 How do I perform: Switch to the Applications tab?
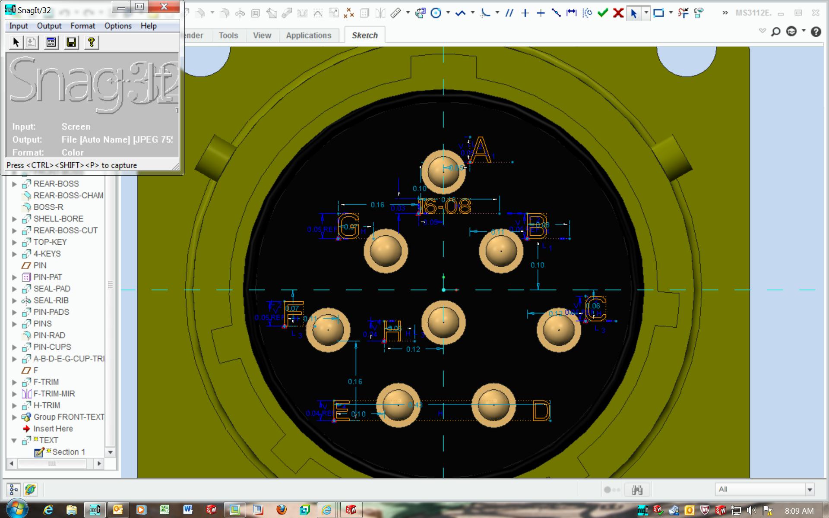pos(308,35)
